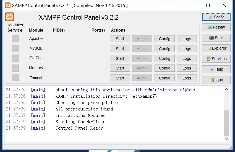
Task: Open the Windows Services list
Action: click(x=216, y=59)
